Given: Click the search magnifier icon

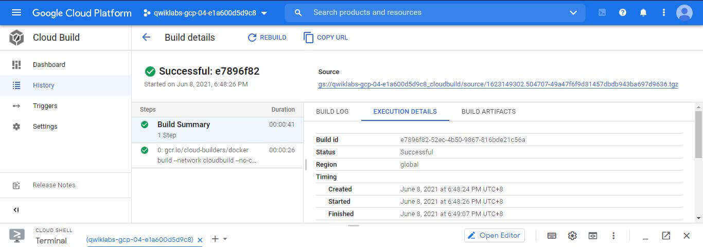Looking at the screenshot, I should click(x=298, y=13).
